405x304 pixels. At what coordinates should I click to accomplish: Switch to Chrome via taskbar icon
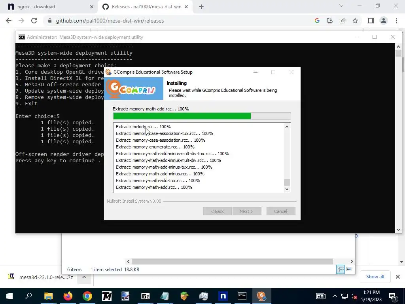tap(87, 296)
